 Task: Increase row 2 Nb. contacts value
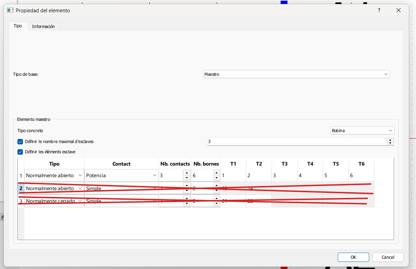pyautogui.click(x=187, y=186)
